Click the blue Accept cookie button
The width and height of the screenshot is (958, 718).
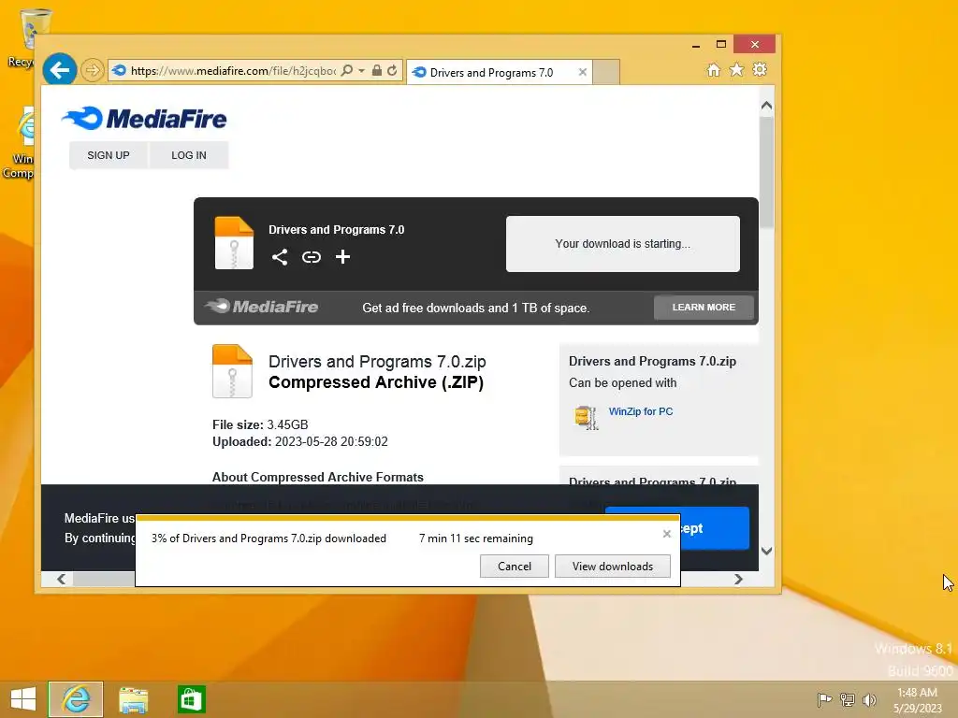[714, 528]
